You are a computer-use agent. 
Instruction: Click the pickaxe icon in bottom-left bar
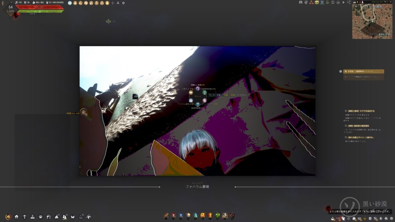pos(25,217)
